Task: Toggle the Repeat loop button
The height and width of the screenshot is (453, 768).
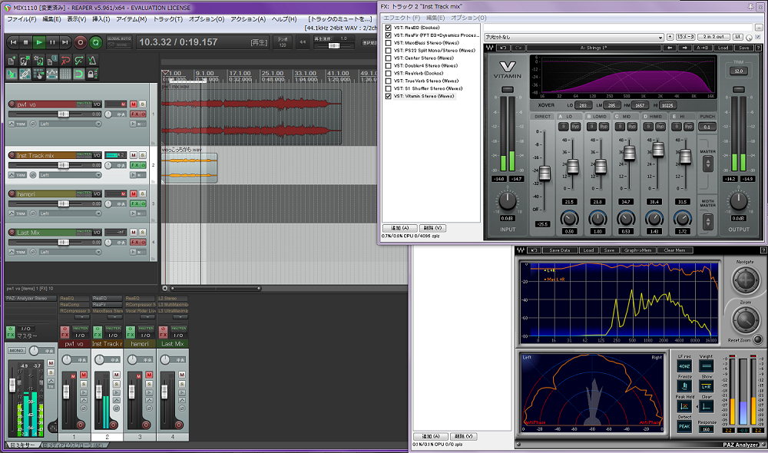Action: (x=95, y=42)
